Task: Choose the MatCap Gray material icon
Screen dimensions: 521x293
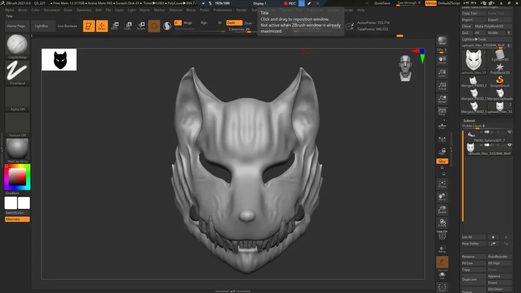Action: click(x=17, y=149)
